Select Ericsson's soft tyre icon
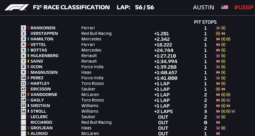This screenshot has width=255, height=136. tap(218, 89)
